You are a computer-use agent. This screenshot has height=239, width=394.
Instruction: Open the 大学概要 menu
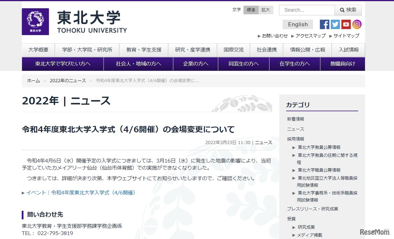point(38,50)
